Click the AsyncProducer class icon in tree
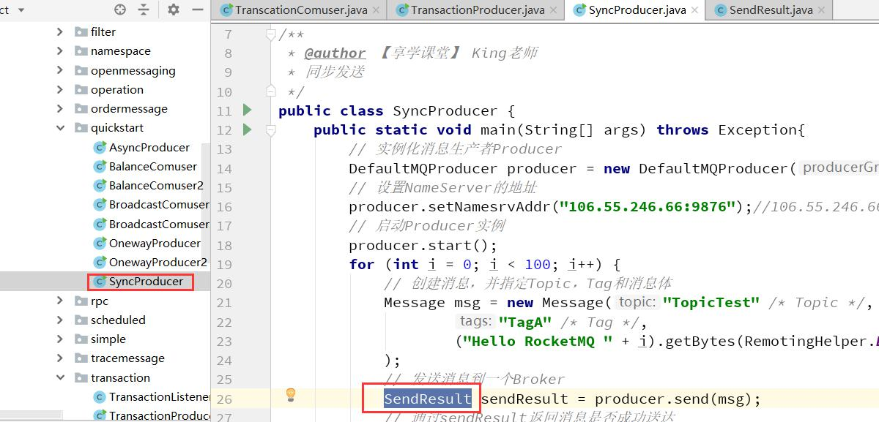 tap(100, 148)
